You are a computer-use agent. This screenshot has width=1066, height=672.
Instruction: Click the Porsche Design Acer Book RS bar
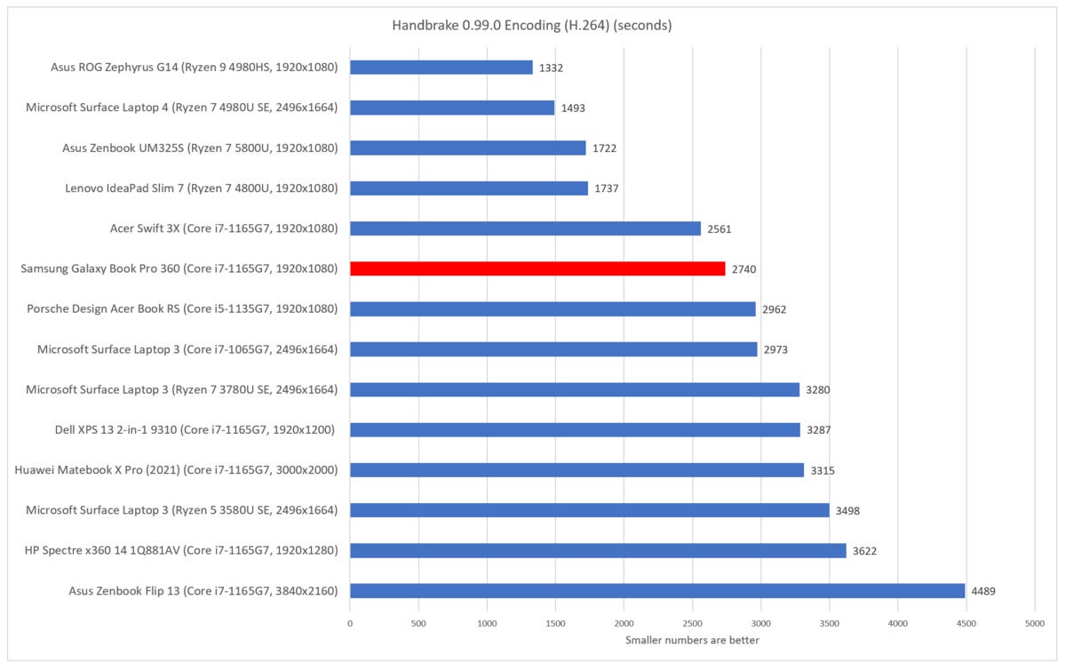[553, 309]
